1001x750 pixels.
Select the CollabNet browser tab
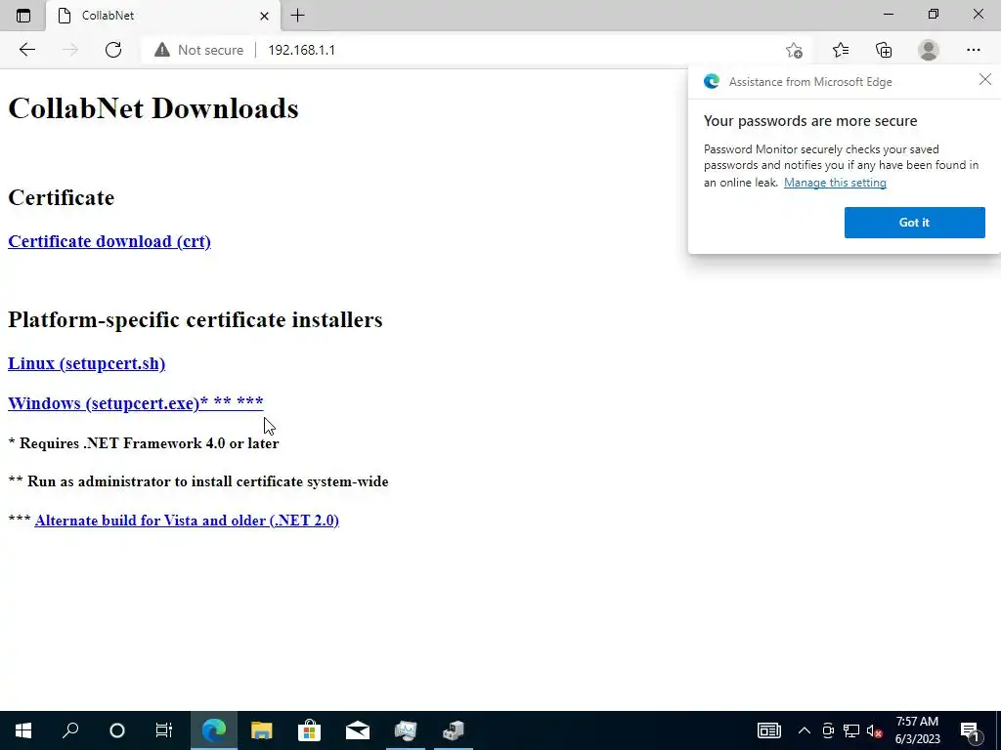click(x=163, y=16)
